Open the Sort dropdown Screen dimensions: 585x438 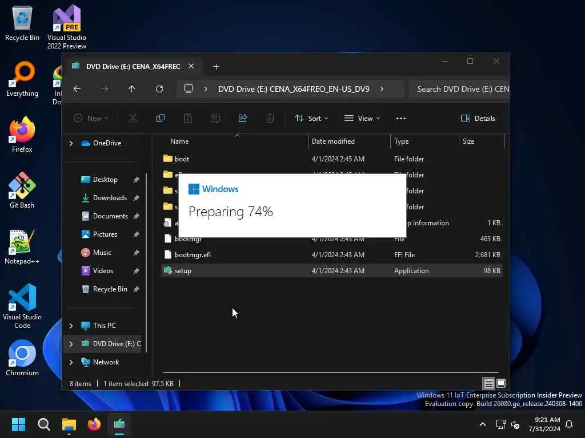click(311, 119)
